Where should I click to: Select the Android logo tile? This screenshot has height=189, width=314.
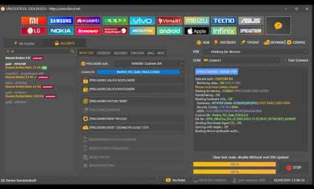coord(169,31)
